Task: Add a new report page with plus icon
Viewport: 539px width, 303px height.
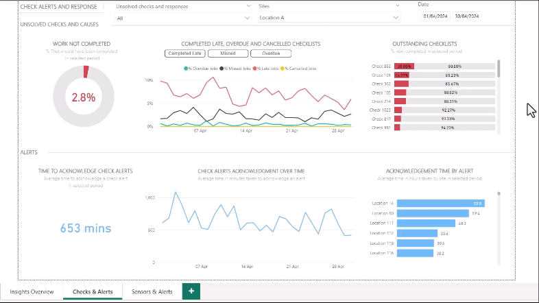Action: [x=191, y=291]
